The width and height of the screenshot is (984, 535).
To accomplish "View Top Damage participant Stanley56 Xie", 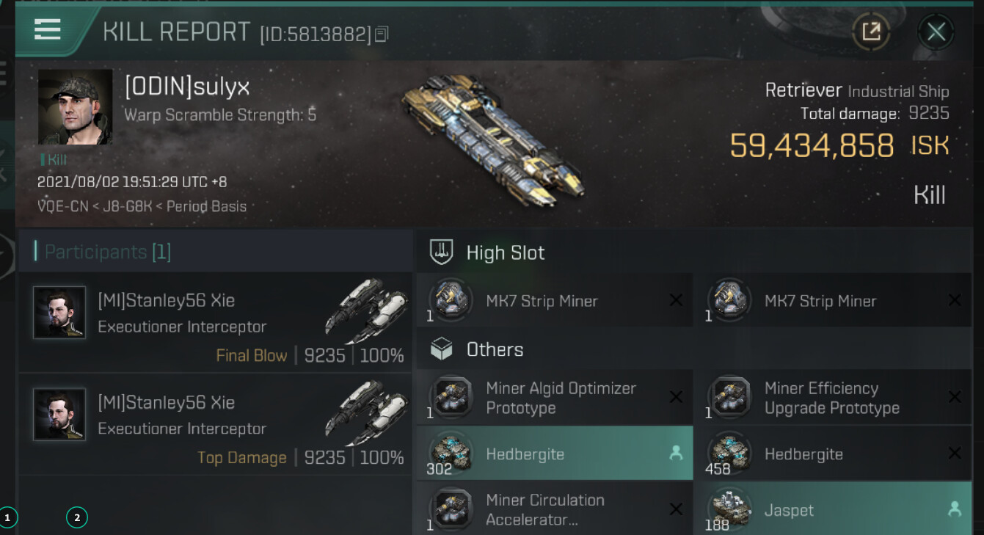I will click(x=216, y=424).
